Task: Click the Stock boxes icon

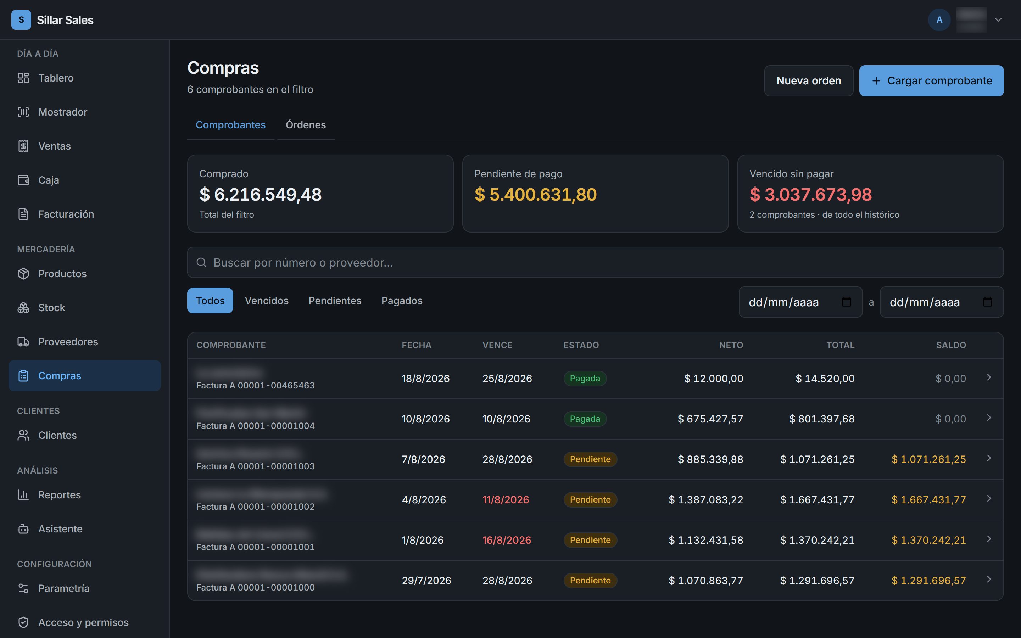Action: tap(23, 308)
